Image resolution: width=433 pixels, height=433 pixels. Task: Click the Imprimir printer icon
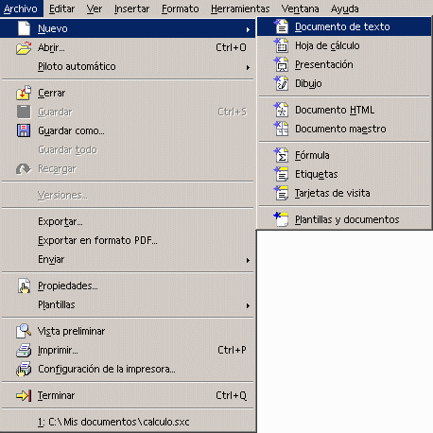click(24, 350)
